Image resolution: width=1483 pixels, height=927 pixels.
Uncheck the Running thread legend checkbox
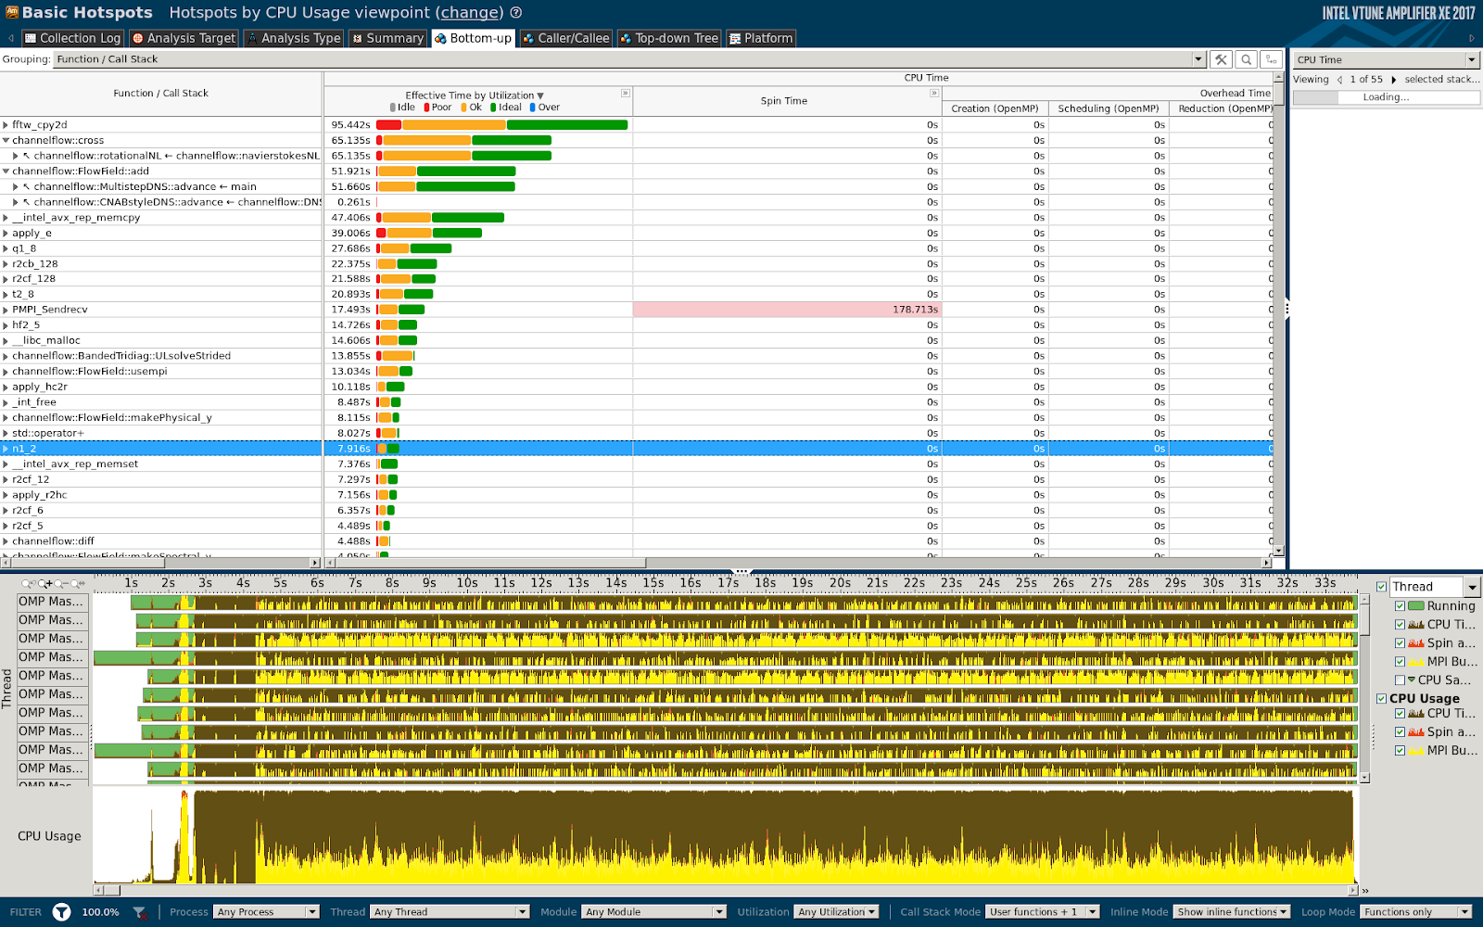point(1400,606)
